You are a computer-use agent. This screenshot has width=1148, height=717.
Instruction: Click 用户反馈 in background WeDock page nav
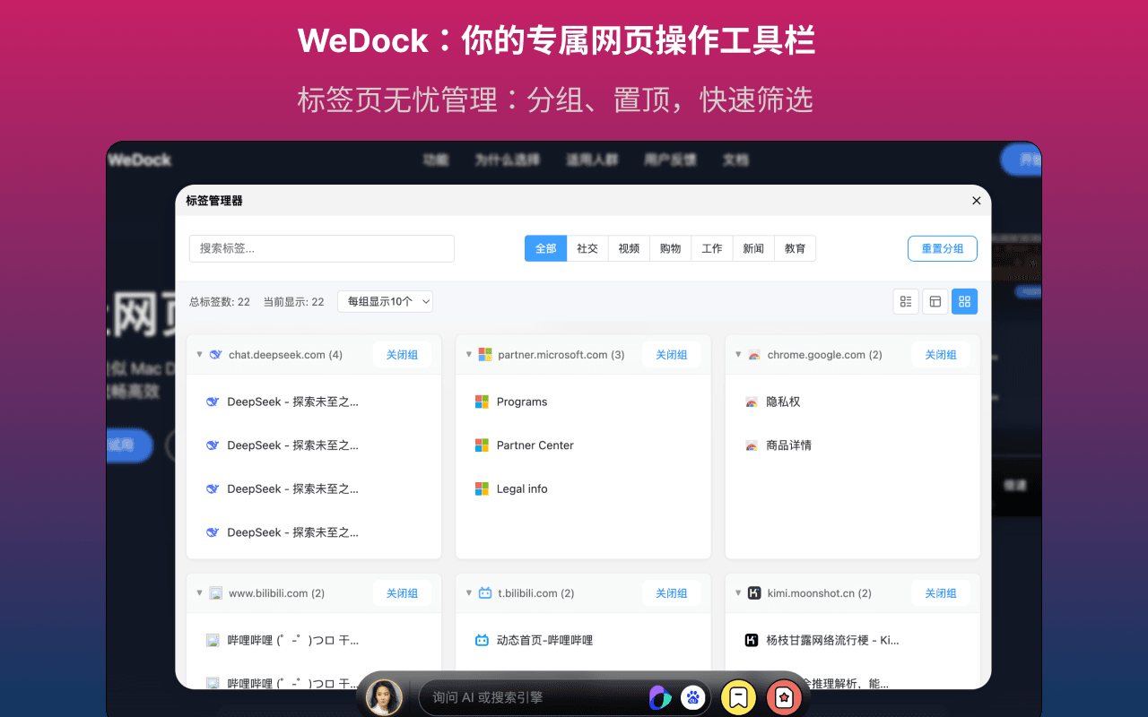(671, 160)
